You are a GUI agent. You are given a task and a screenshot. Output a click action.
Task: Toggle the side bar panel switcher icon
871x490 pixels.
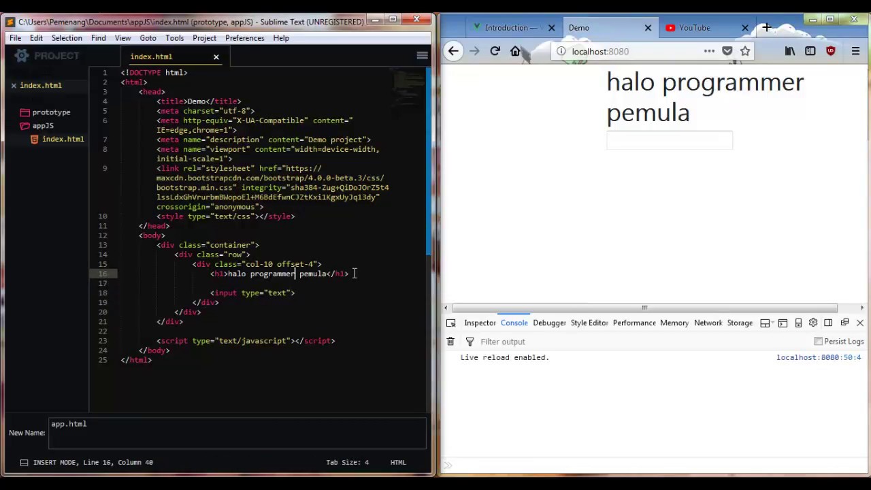(x=24, y=462)
